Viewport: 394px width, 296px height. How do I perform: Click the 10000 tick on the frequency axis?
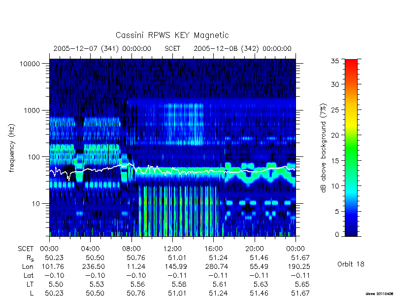tap(30, 64)
